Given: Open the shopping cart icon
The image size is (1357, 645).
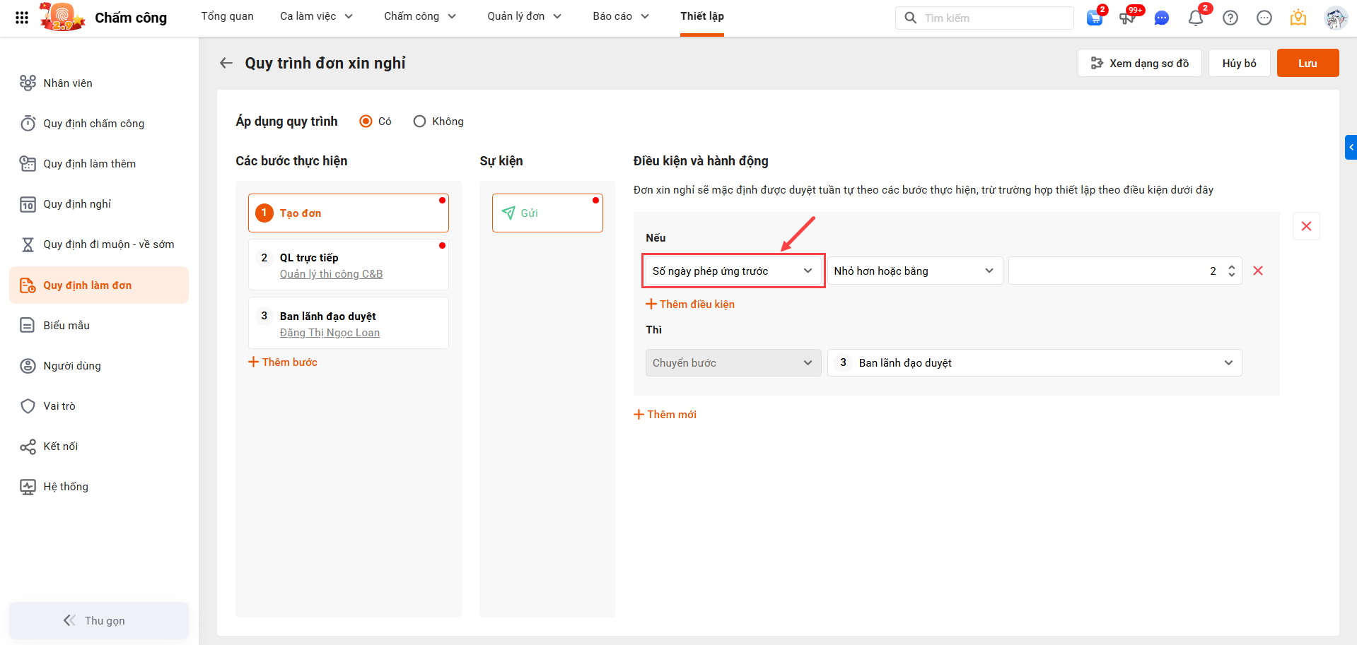Looking at the screenshot, I should (1094, 18).
